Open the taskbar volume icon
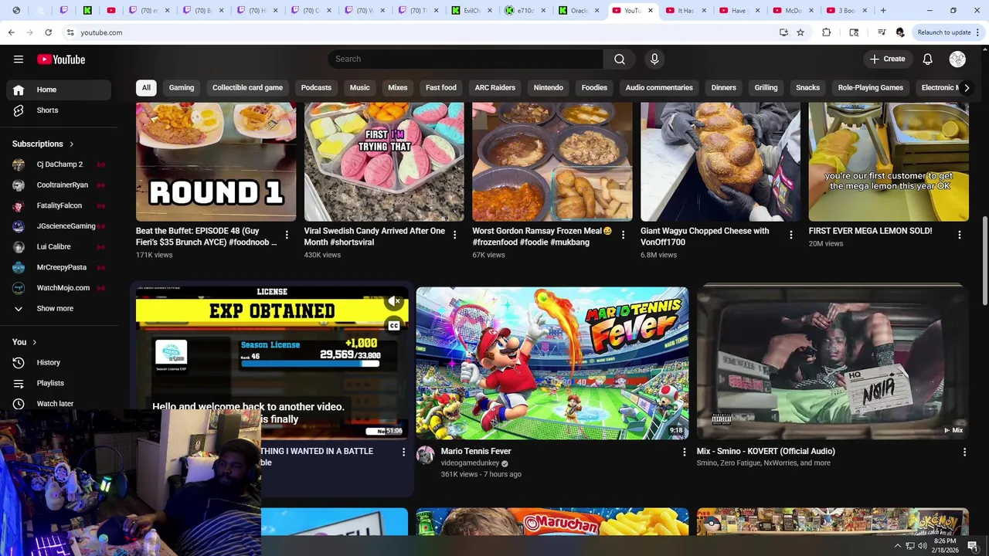Viewport: 989px width, 556px height. 923,546
